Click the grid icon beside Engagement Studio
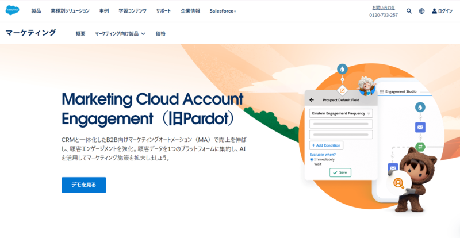The height and width of the screenshot is (238, 460). tap(382, 91)
